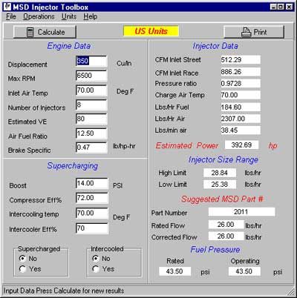Click the Displacement input field

point(91,62)
